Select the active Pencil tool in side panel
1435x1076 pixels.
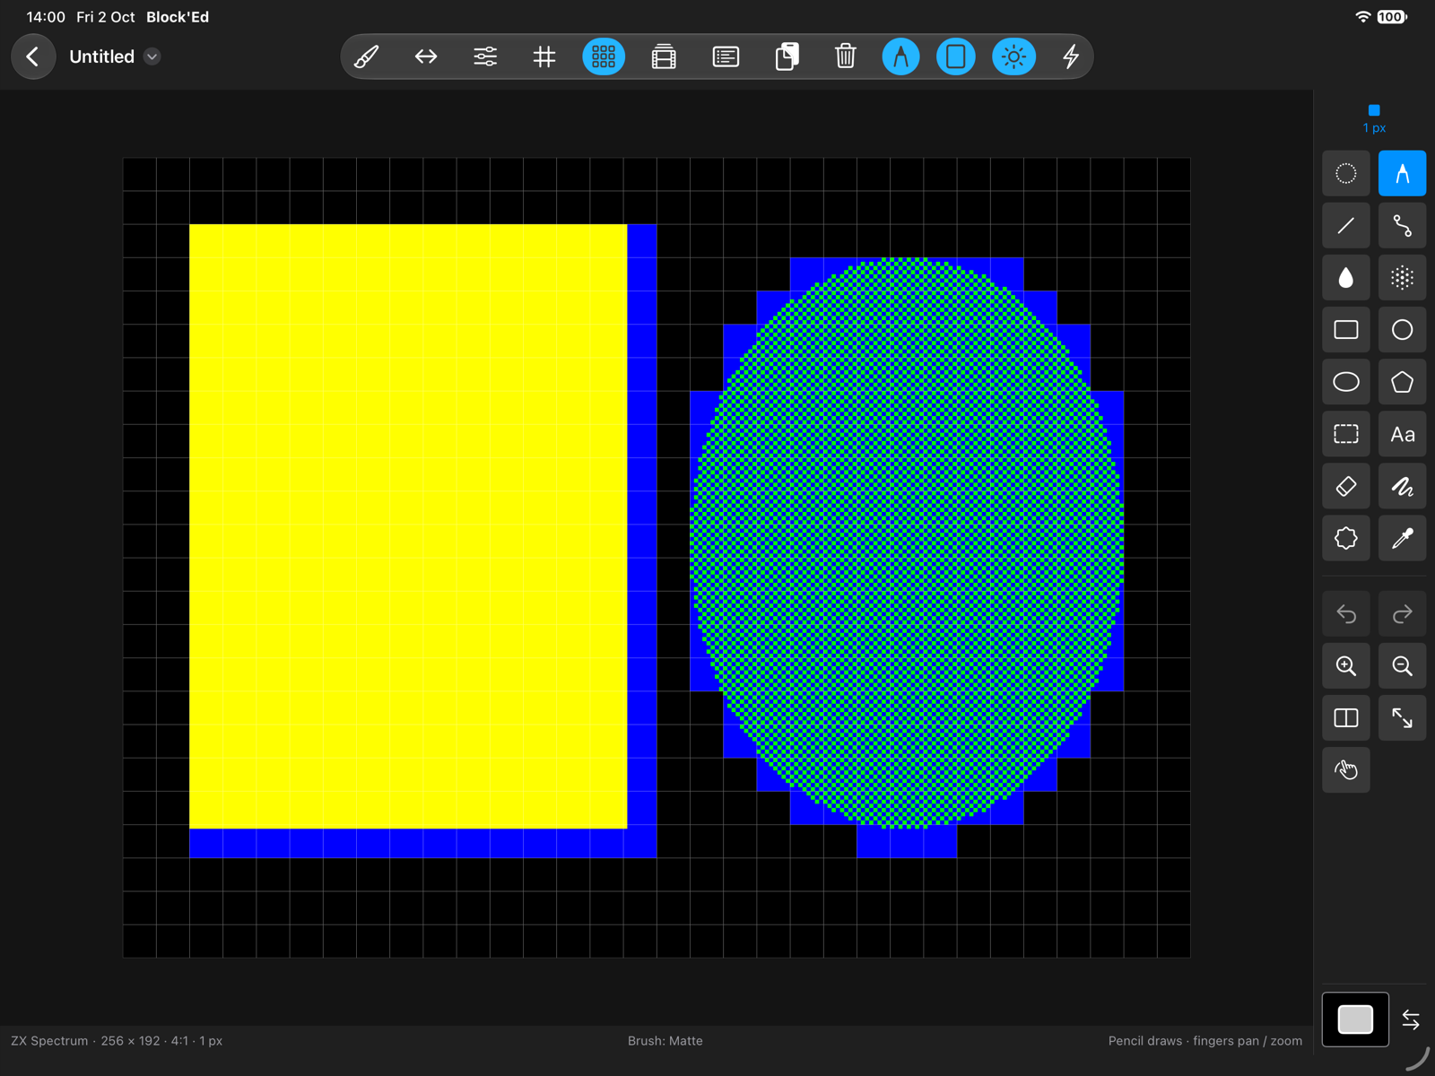(1402, 173)
